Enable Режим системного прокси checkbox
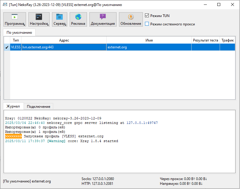Screen dimensions: 240x189 pyautogui.click(x=147, y=24)
